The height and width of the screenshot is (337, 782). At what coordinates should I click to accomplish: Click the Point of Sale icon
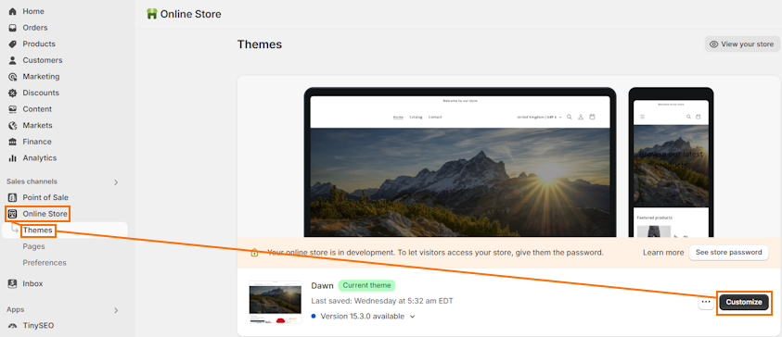point(13,197)
